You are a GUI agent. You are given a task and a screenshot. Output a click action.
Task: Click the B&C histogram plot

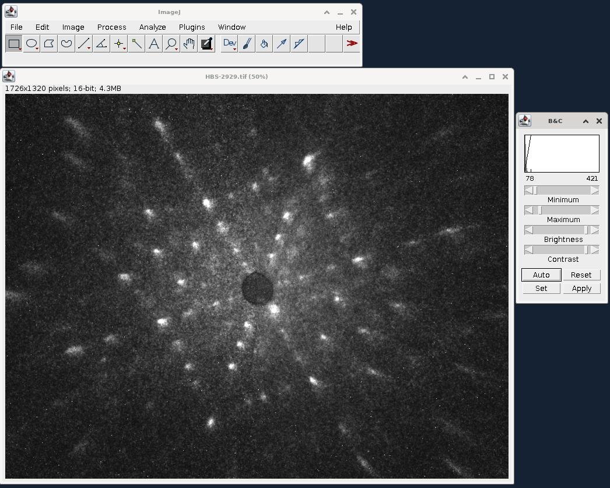point(562,154)
